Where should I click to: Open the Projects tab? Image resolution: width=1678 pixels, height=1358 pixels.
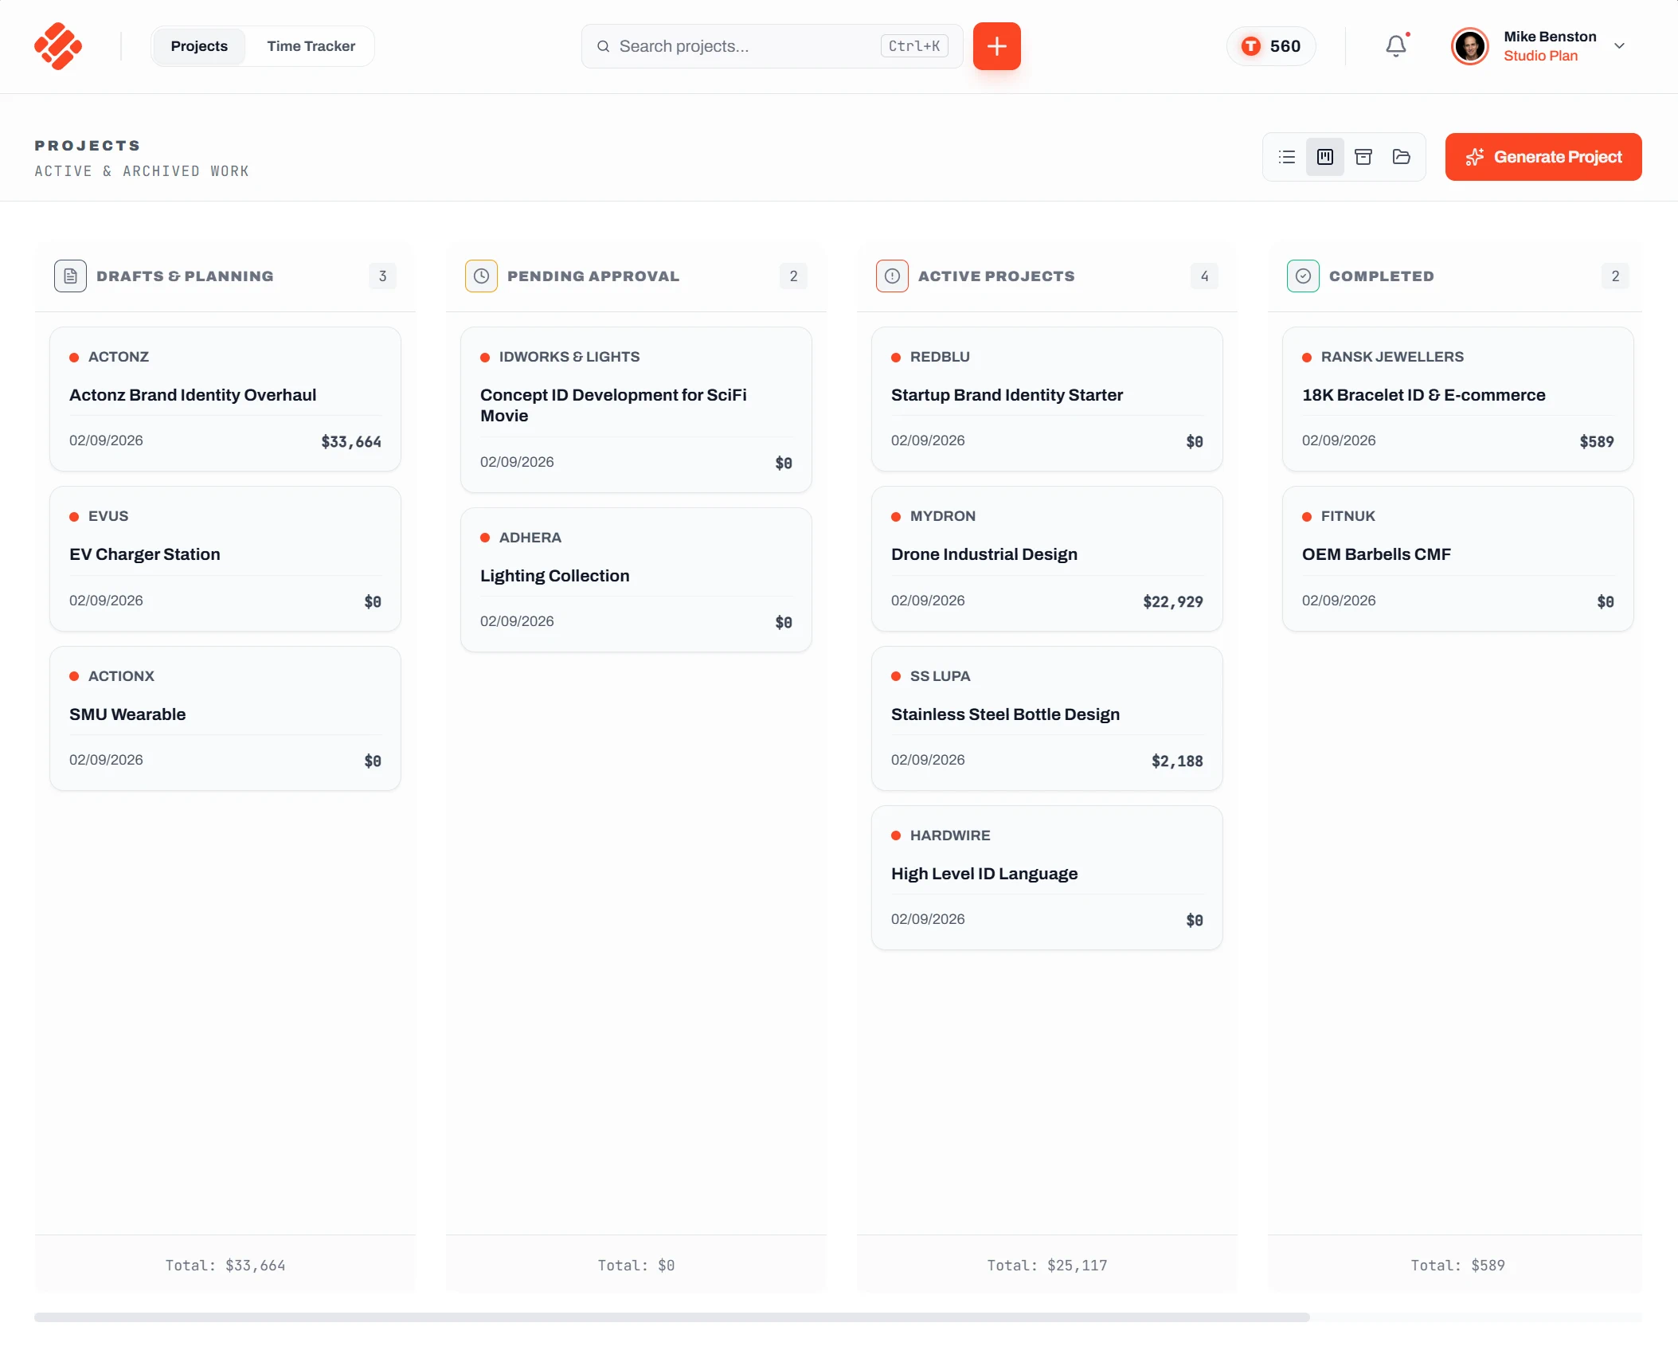(199, 46)
